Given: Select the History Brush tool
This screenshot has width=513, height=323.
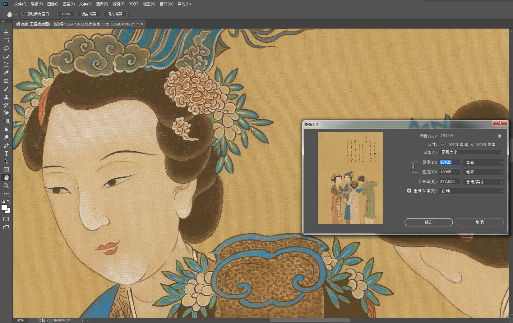Looking at the screenshot, I should tap(6, 105).
